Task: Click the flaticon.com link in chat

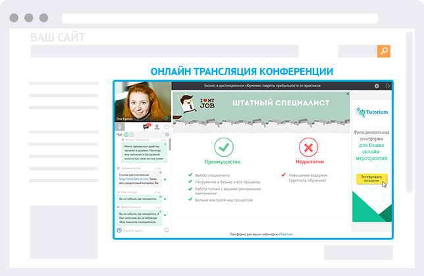Action: pos(134,179)
